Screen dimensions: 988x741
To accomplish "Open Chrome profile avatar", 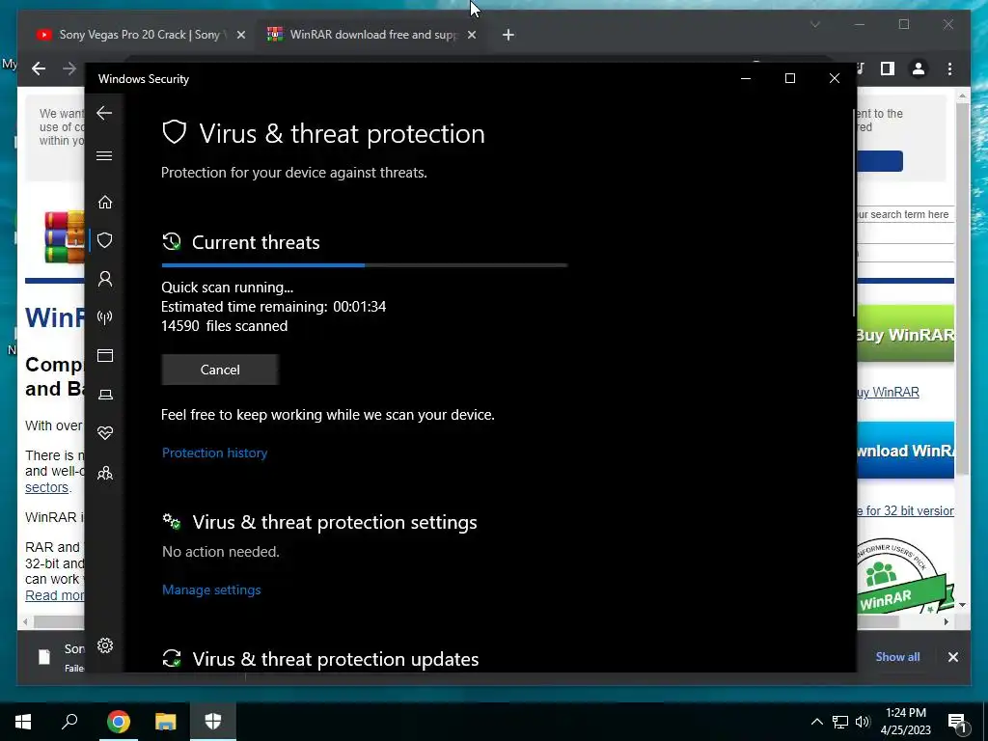I will tap(919, 69).
